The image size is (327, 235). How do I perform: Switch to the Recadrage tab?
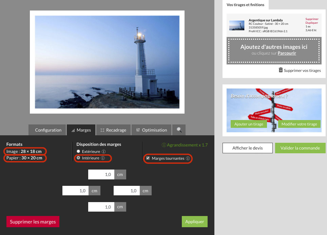pos(113,130)
